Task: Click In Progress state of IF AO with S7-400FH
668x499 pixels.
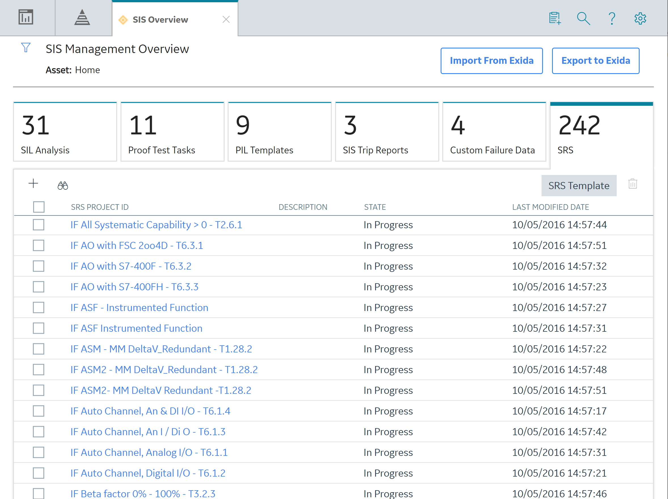Action: click(x=388, y=287)
